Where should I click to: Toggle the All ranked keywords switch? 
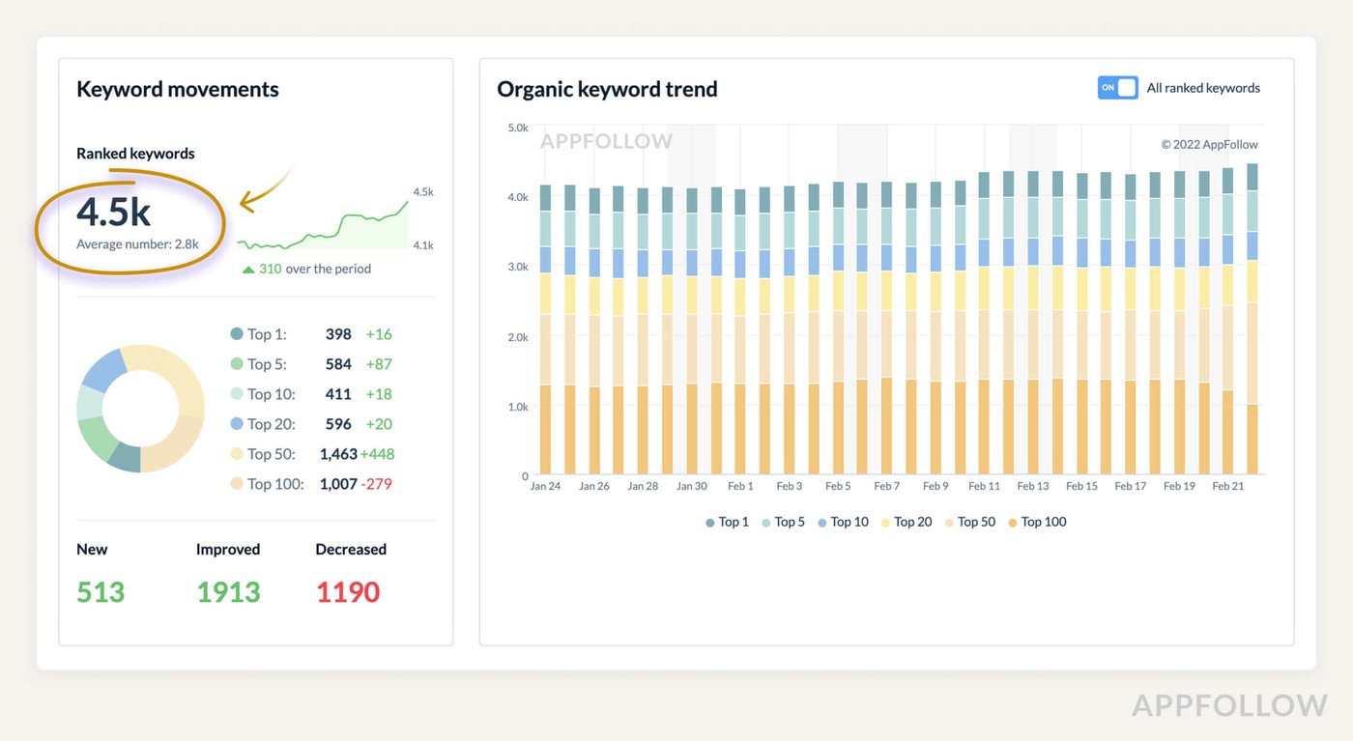[1117, 88]
